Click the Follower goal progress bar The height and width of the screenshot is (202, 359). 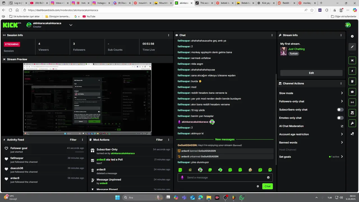coord(79,152)
